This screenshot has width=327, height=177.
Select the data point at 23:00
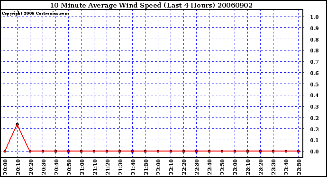[x=235, y=151]
